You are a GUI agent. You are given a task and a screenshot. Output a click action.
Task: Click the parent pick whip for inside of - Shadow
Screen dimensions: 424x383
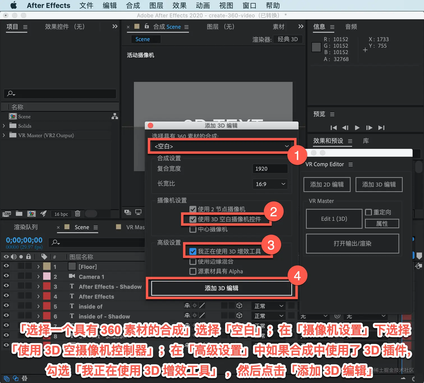pyautogui.click(x=337, y=316)
